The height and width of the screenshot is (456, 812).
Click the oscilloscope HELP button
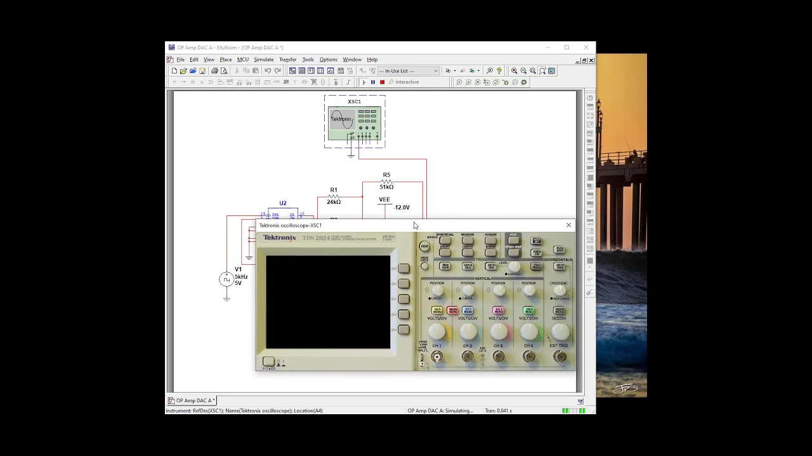tap(514, 241)
